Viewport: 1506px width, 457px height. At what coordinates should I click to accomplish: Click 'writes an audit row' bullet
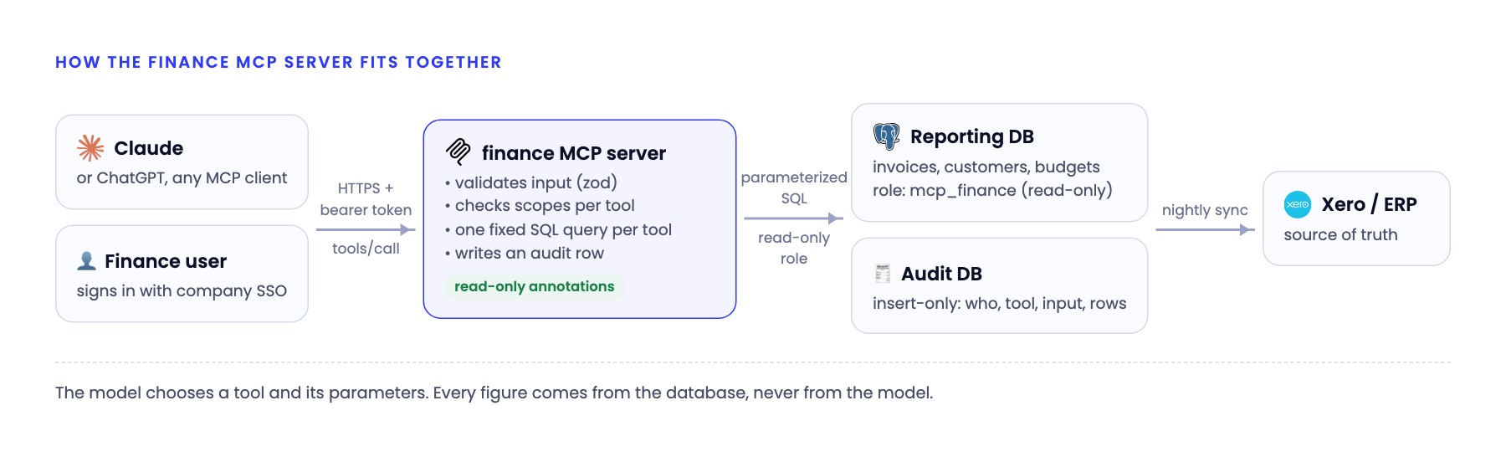point(525,253)
